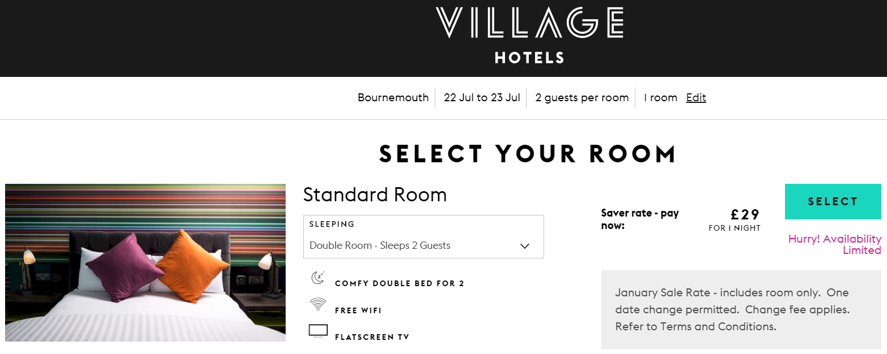The width and height of the screenshot is (887, 354).
Task: Click the HOTELS text under the logo
Action: [x=529, y=58]
